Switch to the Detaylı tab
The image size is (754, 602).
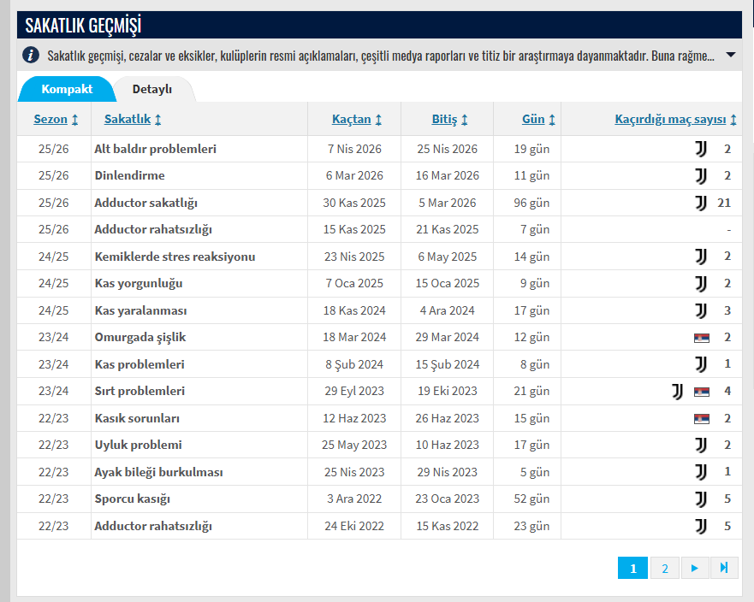click(x=152, y=89)
